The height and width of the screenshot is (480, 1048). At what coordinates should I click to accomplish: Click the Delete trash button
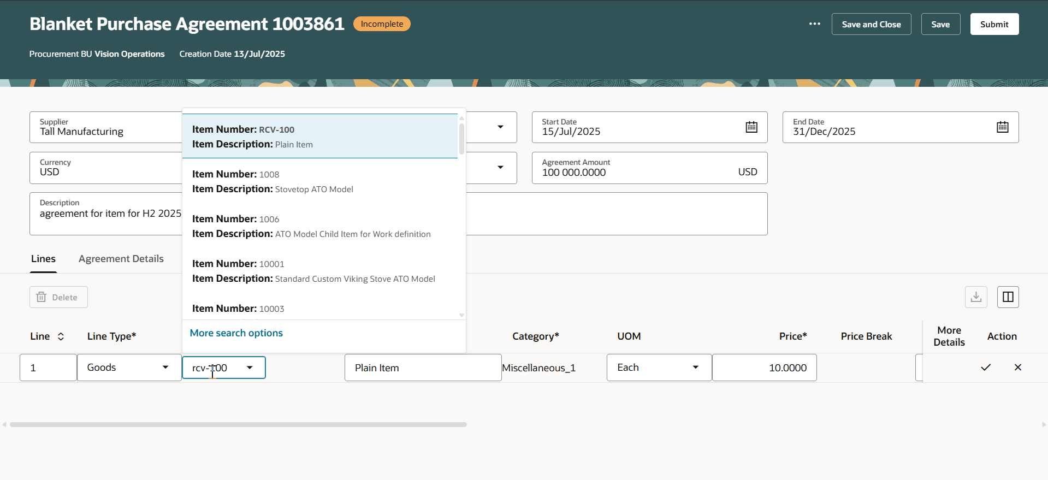pos(58,297)
